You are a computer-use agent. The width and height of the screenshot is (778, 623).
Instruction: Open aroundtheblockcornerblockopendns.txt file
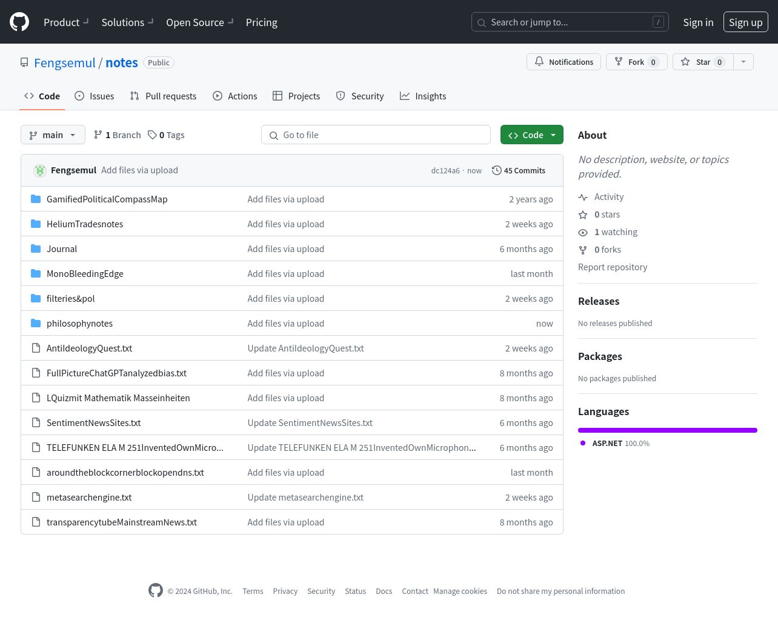pos(125,472)
